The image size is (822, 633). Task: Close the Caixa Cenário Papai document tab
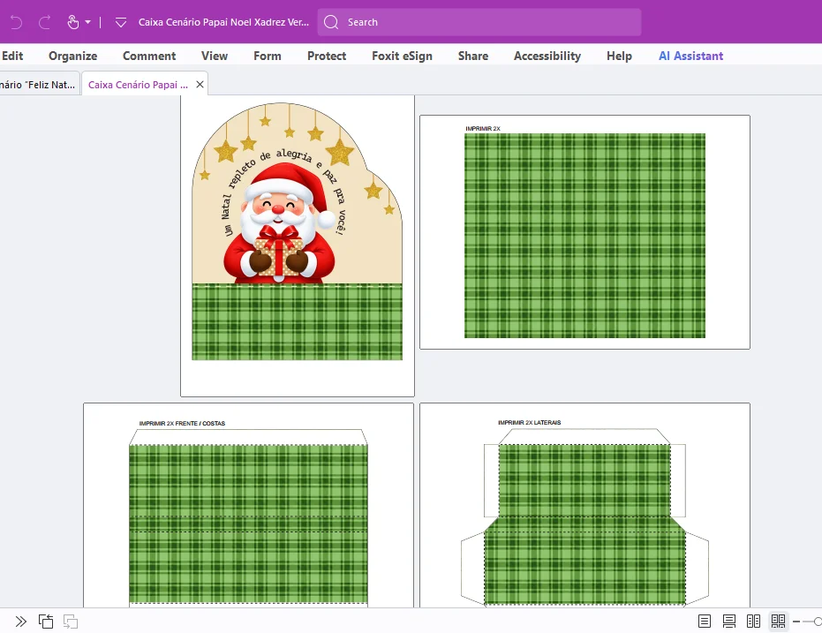coord(200,85)
